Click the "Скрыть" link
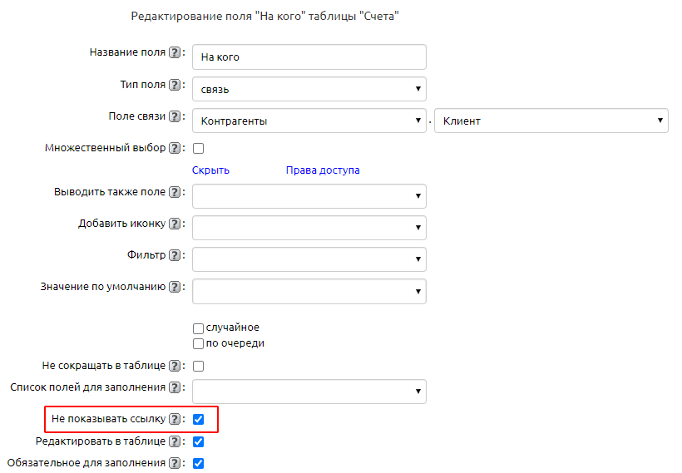This screenshot has height=473, width=682. point(210,170)
